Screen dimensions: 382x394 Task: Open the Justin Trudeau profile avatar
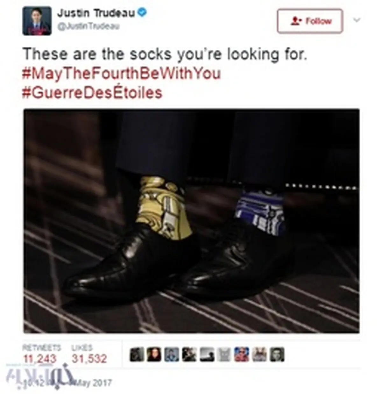click(x=37, y=21)
